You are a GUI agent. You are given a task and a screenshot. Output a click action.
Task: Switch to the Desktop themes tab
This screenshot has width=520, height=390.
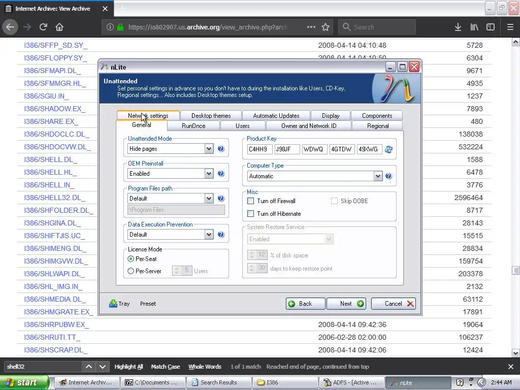(x=211, y=115)
